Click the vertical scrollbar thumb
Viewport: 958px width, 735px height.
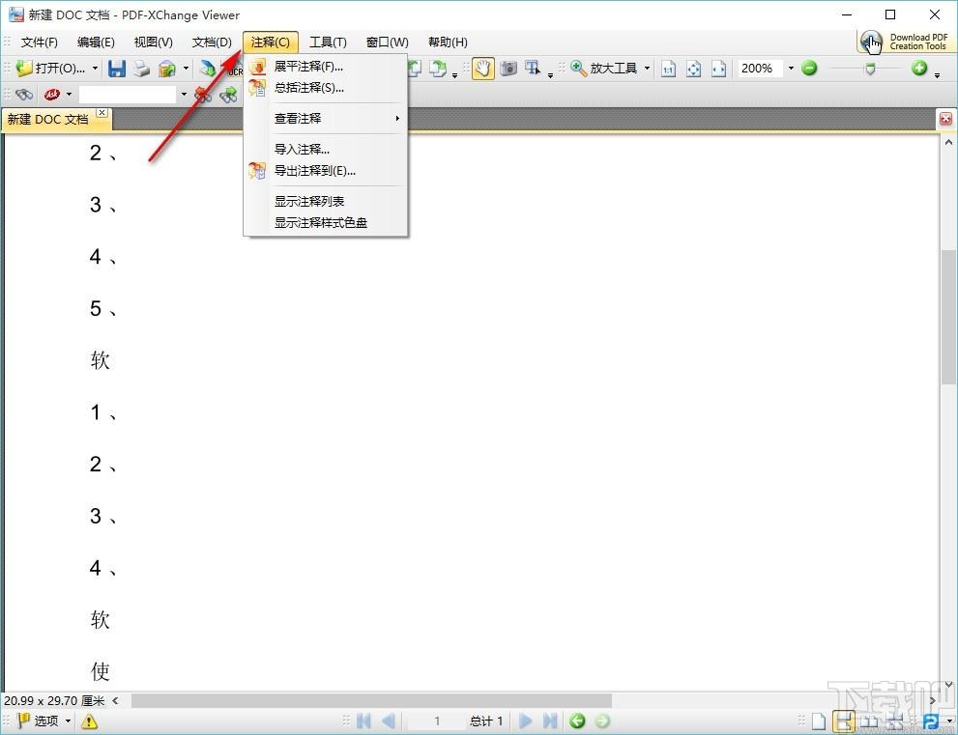coord(948,316)
